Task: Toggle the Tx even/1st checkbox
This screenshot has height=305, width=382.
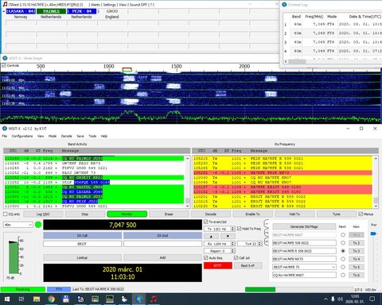Action: pyautogui.click(x=206, y=222)
